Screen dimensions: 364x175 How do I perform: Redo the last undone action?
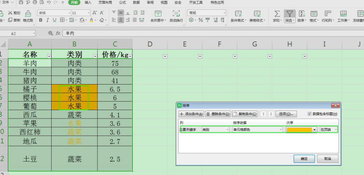(56, 3)
